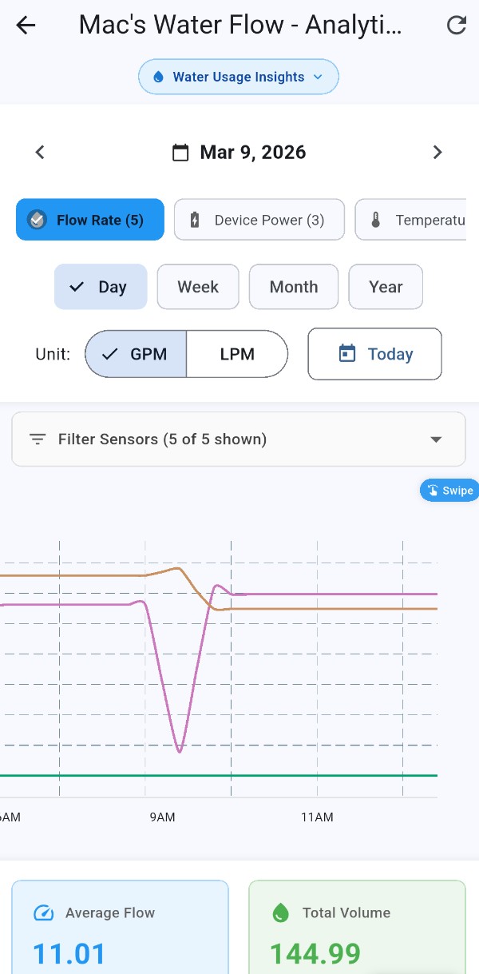Expand the Filter Sensors dropdown

(x=436, y=439)
